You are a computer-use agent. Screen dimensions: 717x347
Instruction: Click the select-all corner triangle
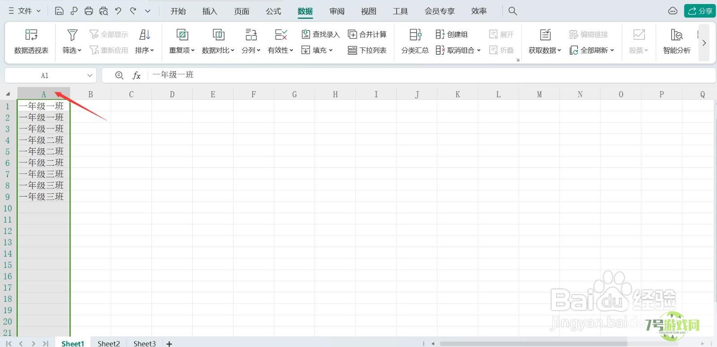click(8, 94)
